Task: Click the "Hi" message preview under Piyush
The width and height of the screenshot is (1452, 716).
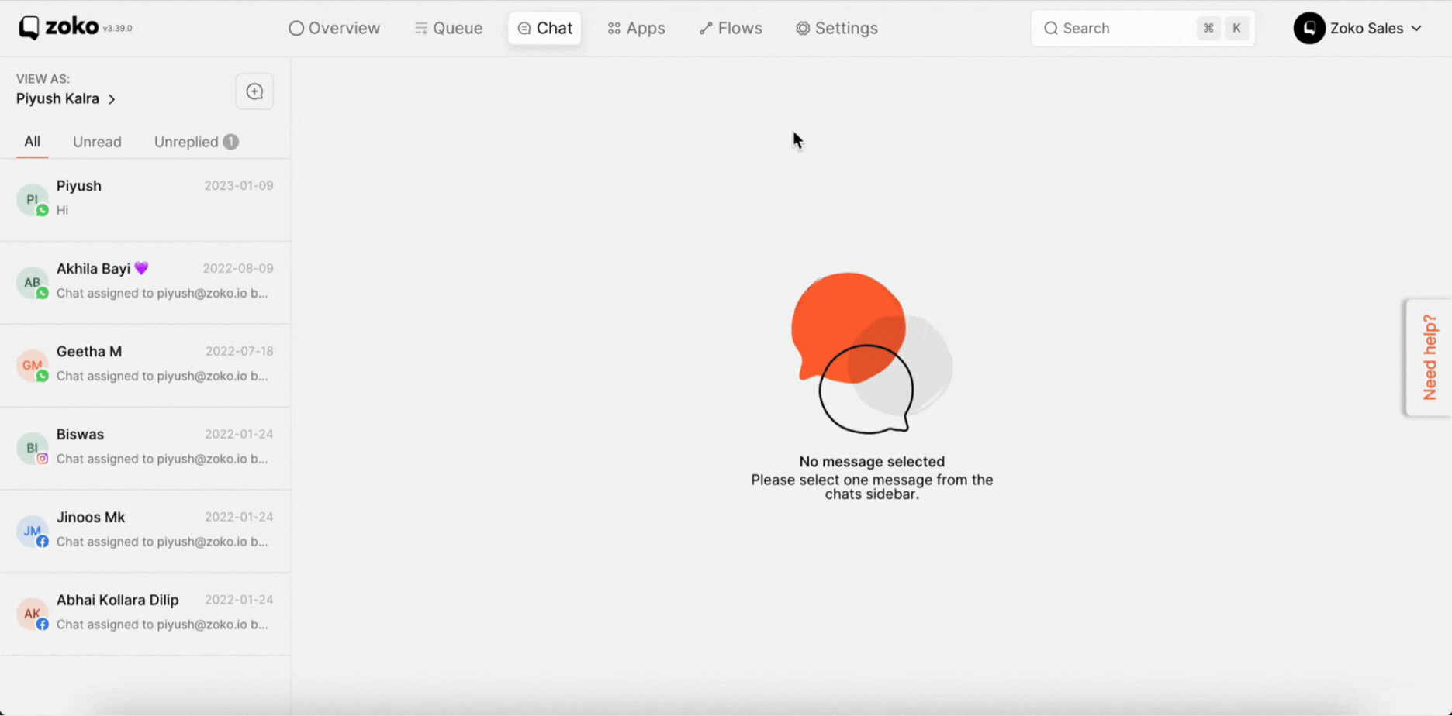Action: (63, 210)
